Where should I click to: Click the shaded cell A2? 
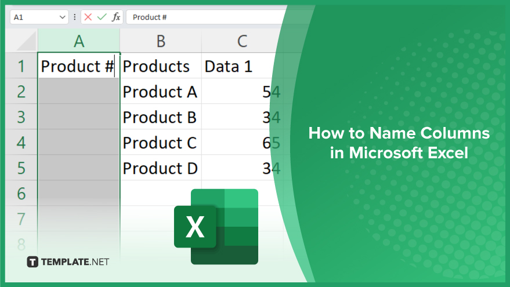click(x=79, y=92)
